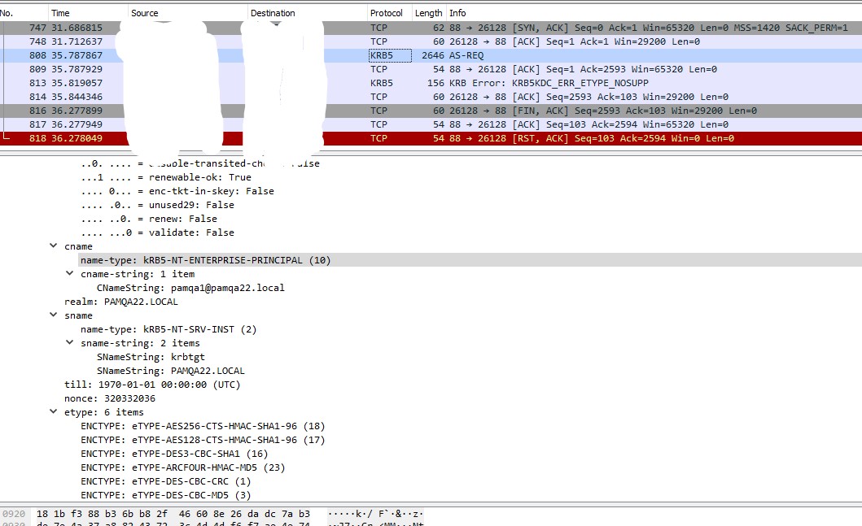Viewport: 862px width, 526px height.
Task: Select packet 817 at time 36.277949
Action: point(431,124)
